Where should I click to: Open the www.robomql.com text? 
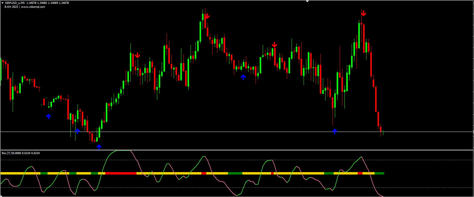pyautogui.click(x=33, y=7)
